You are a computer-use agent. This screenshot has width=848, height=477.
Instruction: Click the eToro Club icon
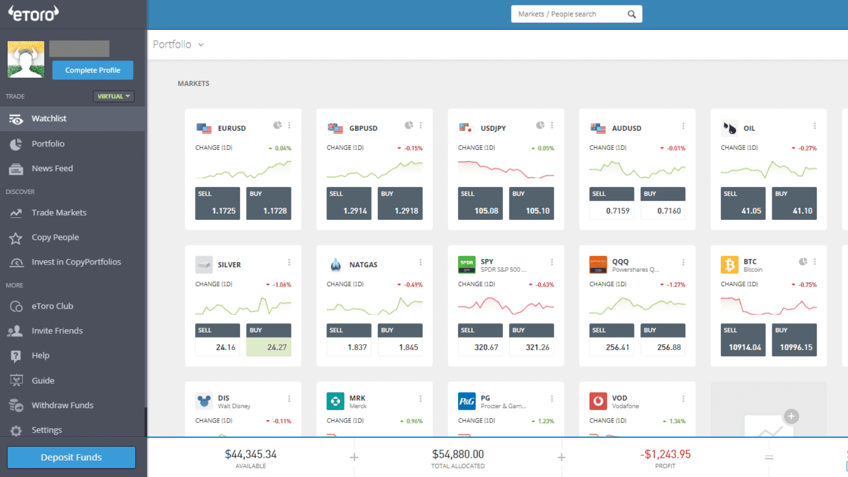pos(16,306)
